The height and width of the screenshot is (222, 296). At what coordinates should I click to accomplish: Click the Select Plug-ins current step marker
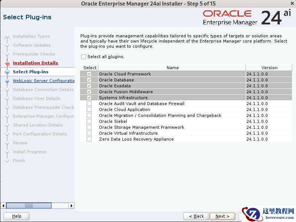pyautogui.click(x=7, y=72)
